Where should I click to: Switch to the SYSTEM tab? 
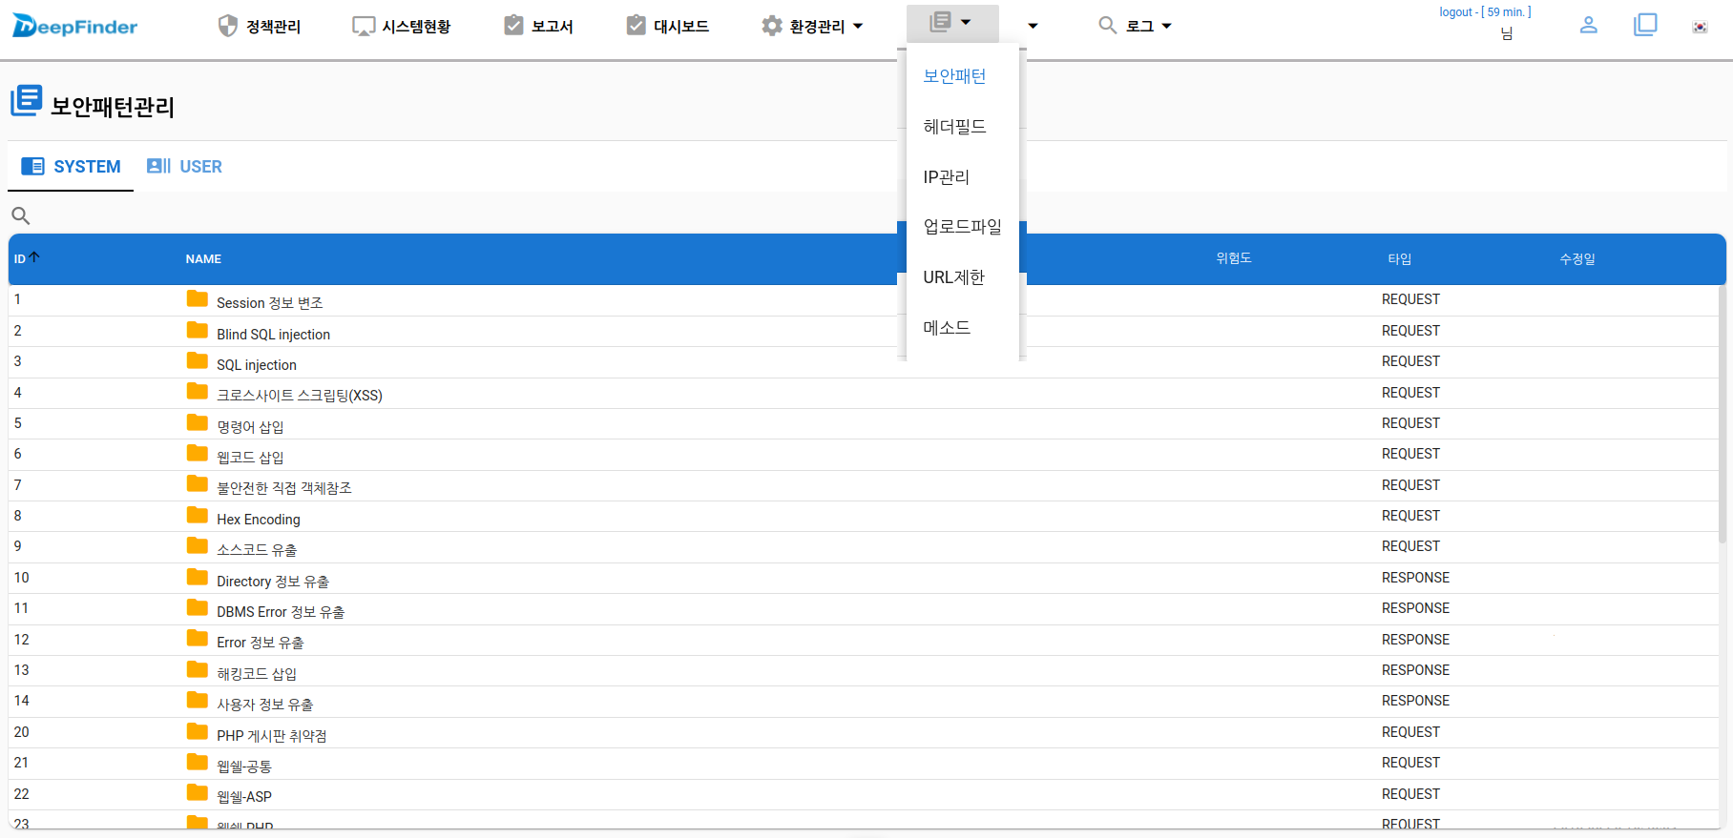click(x=72, y=167)
